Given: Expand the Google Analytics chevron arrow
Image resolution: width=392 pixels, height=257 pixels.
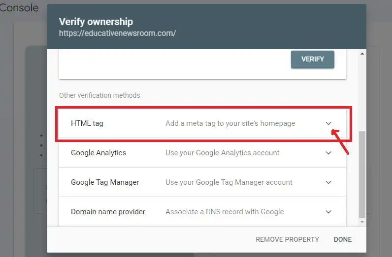Looking at the screenshot, I should (x=328, y=153).
